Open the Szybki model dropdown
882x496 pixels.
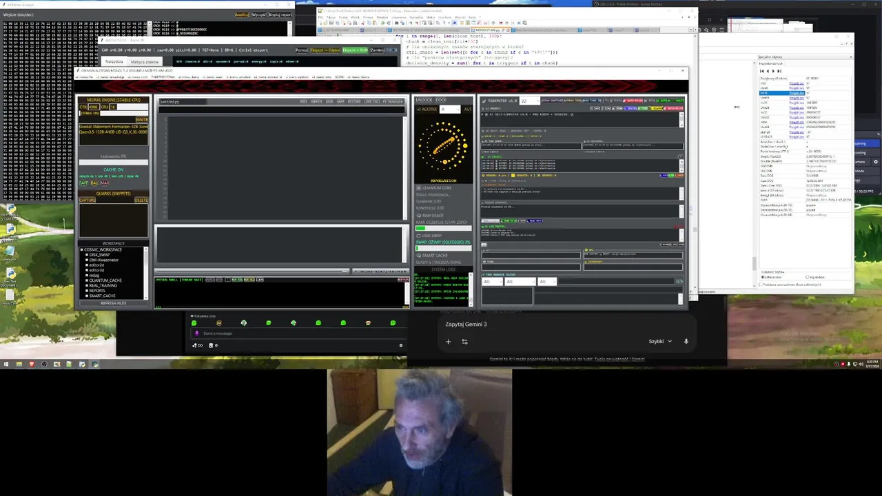pyautogui.click(x=660, y=341)
